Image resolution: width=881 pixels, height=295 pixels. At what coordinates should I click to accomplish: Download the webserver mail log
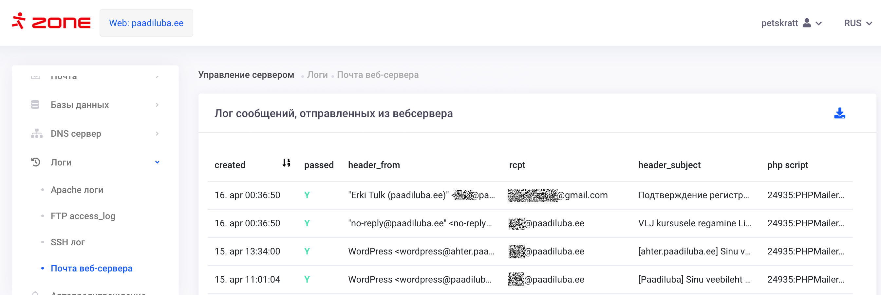[x=839, y=113]
